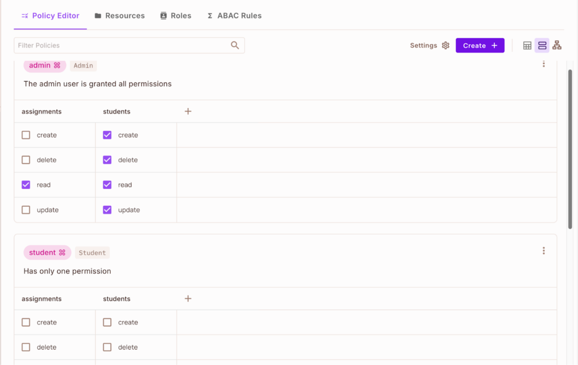Switch to the Resources tab

119,16
